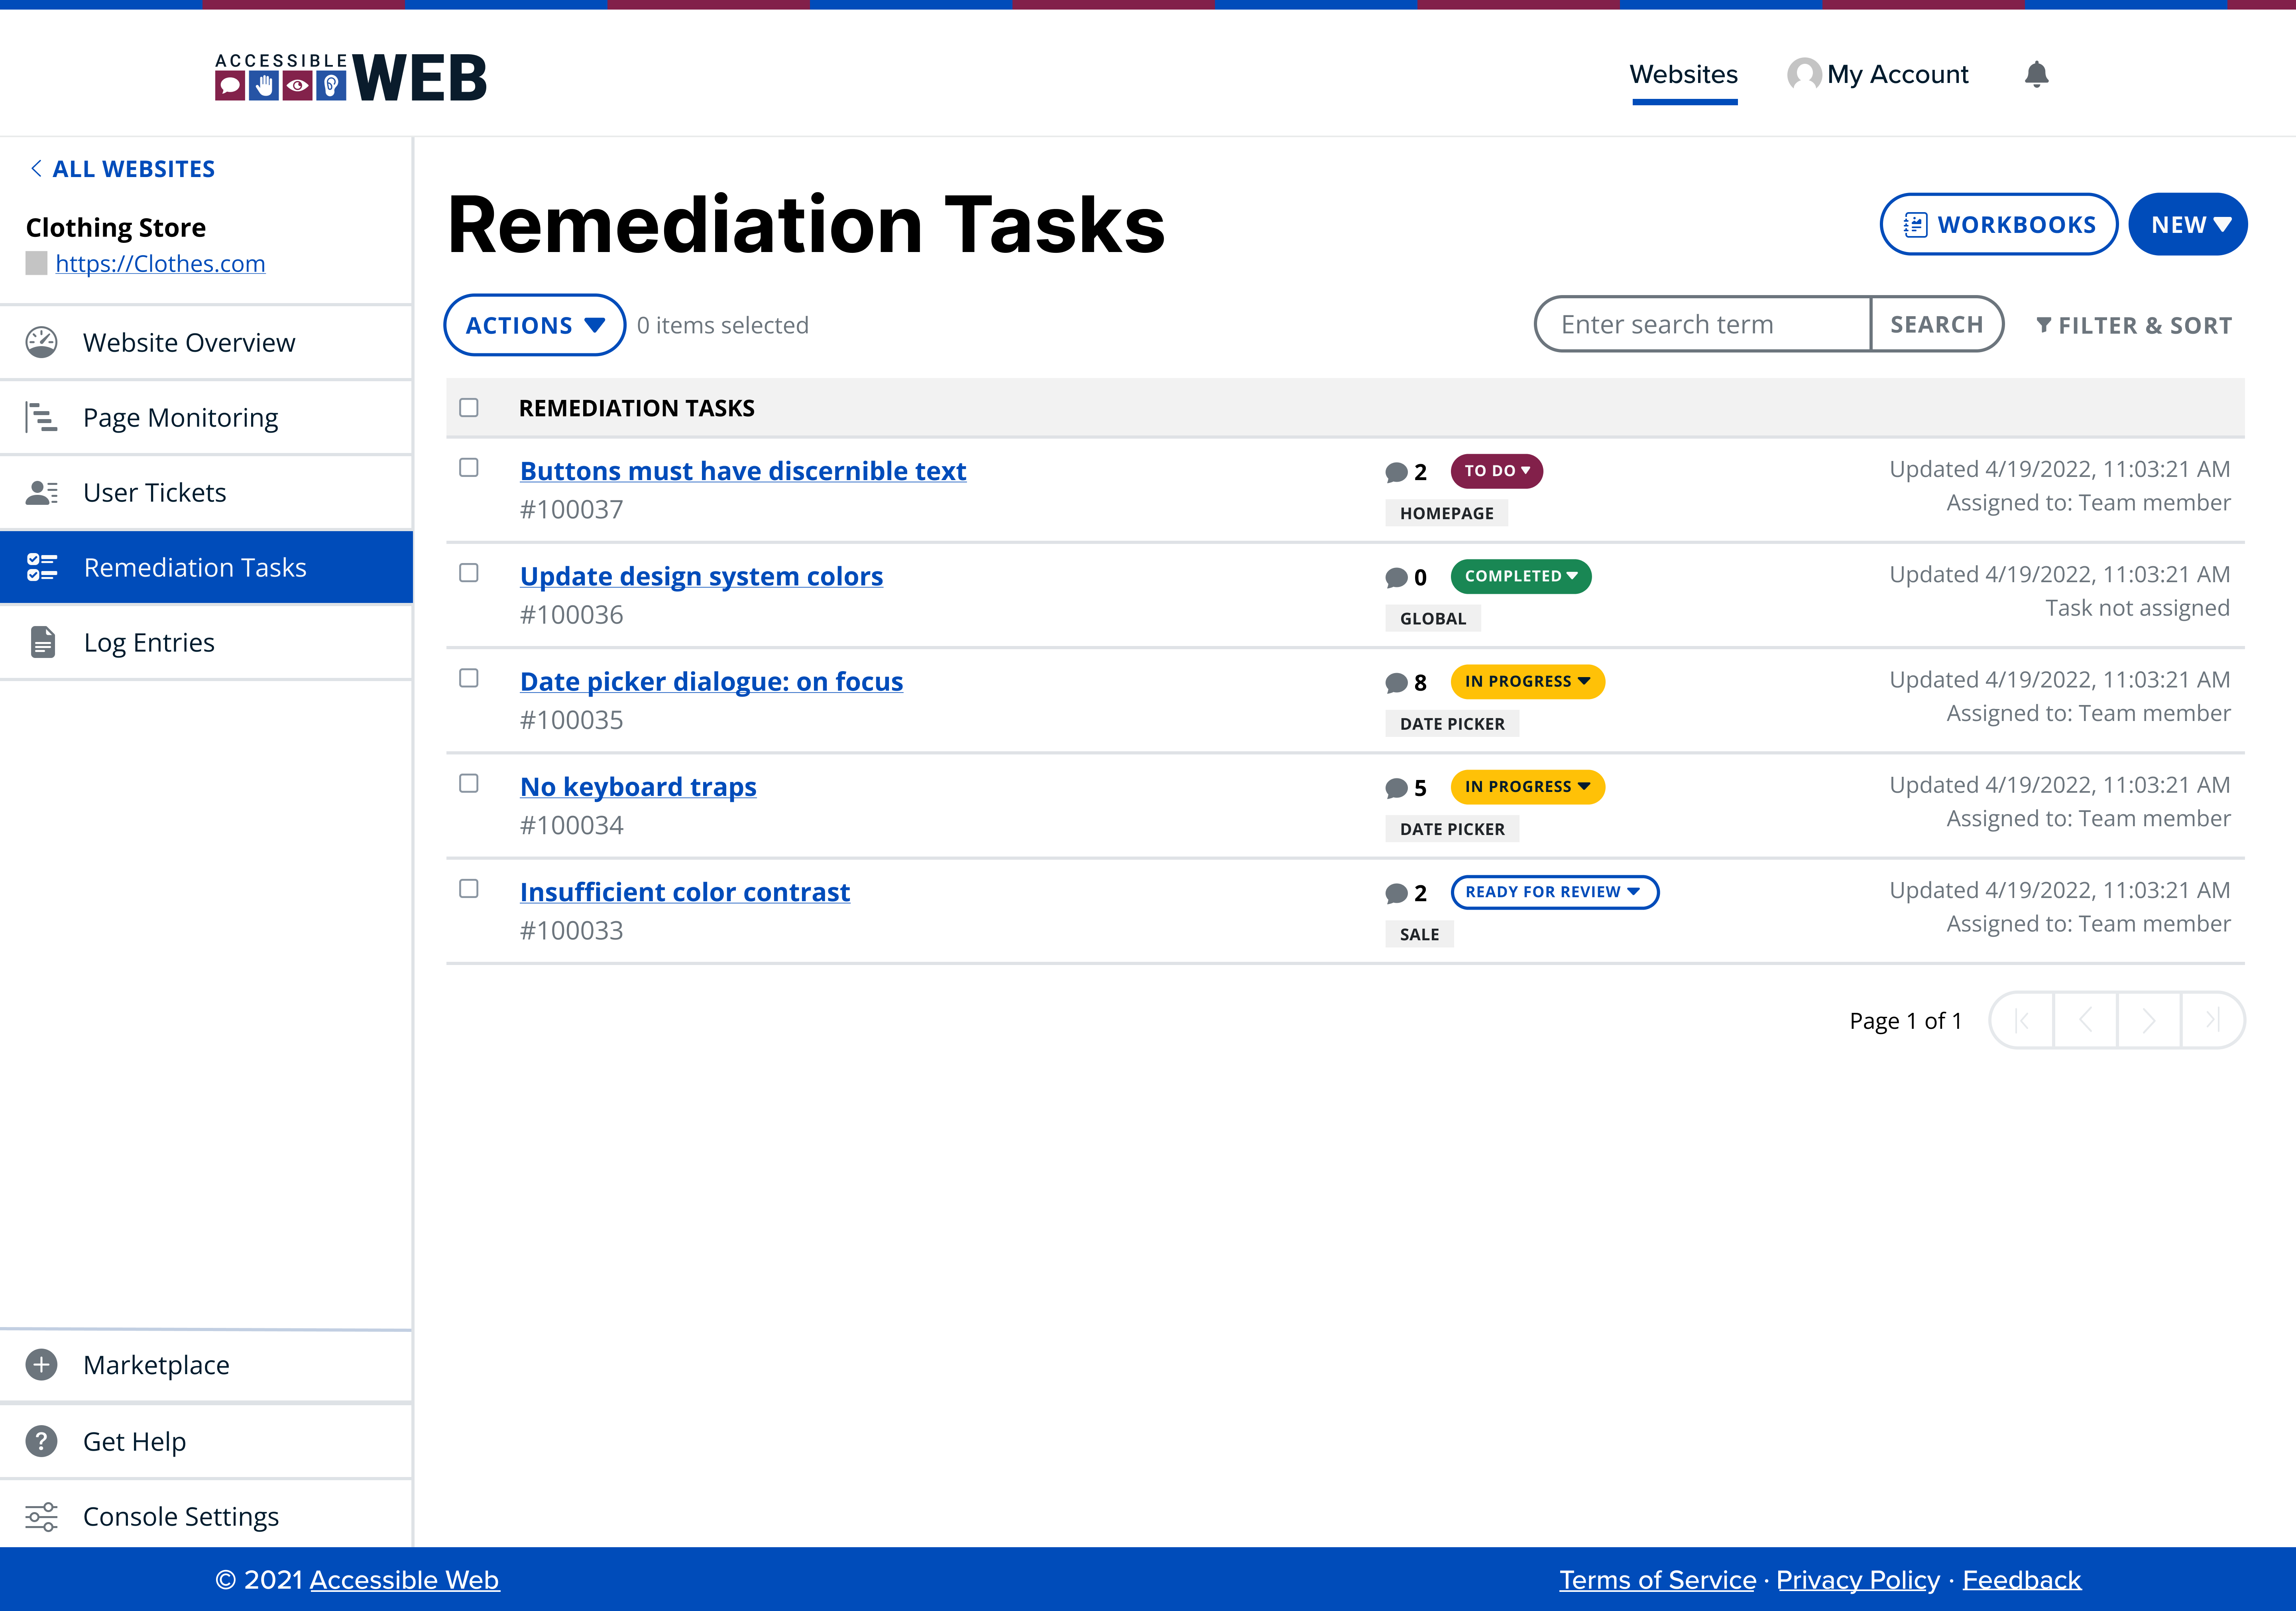
Task: Go to previous page pagination arrow
Action: pos(2086,1021)
